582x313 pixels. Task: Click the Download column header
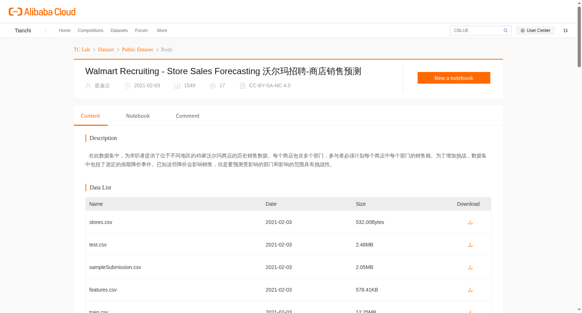click(x=468, y=204)
